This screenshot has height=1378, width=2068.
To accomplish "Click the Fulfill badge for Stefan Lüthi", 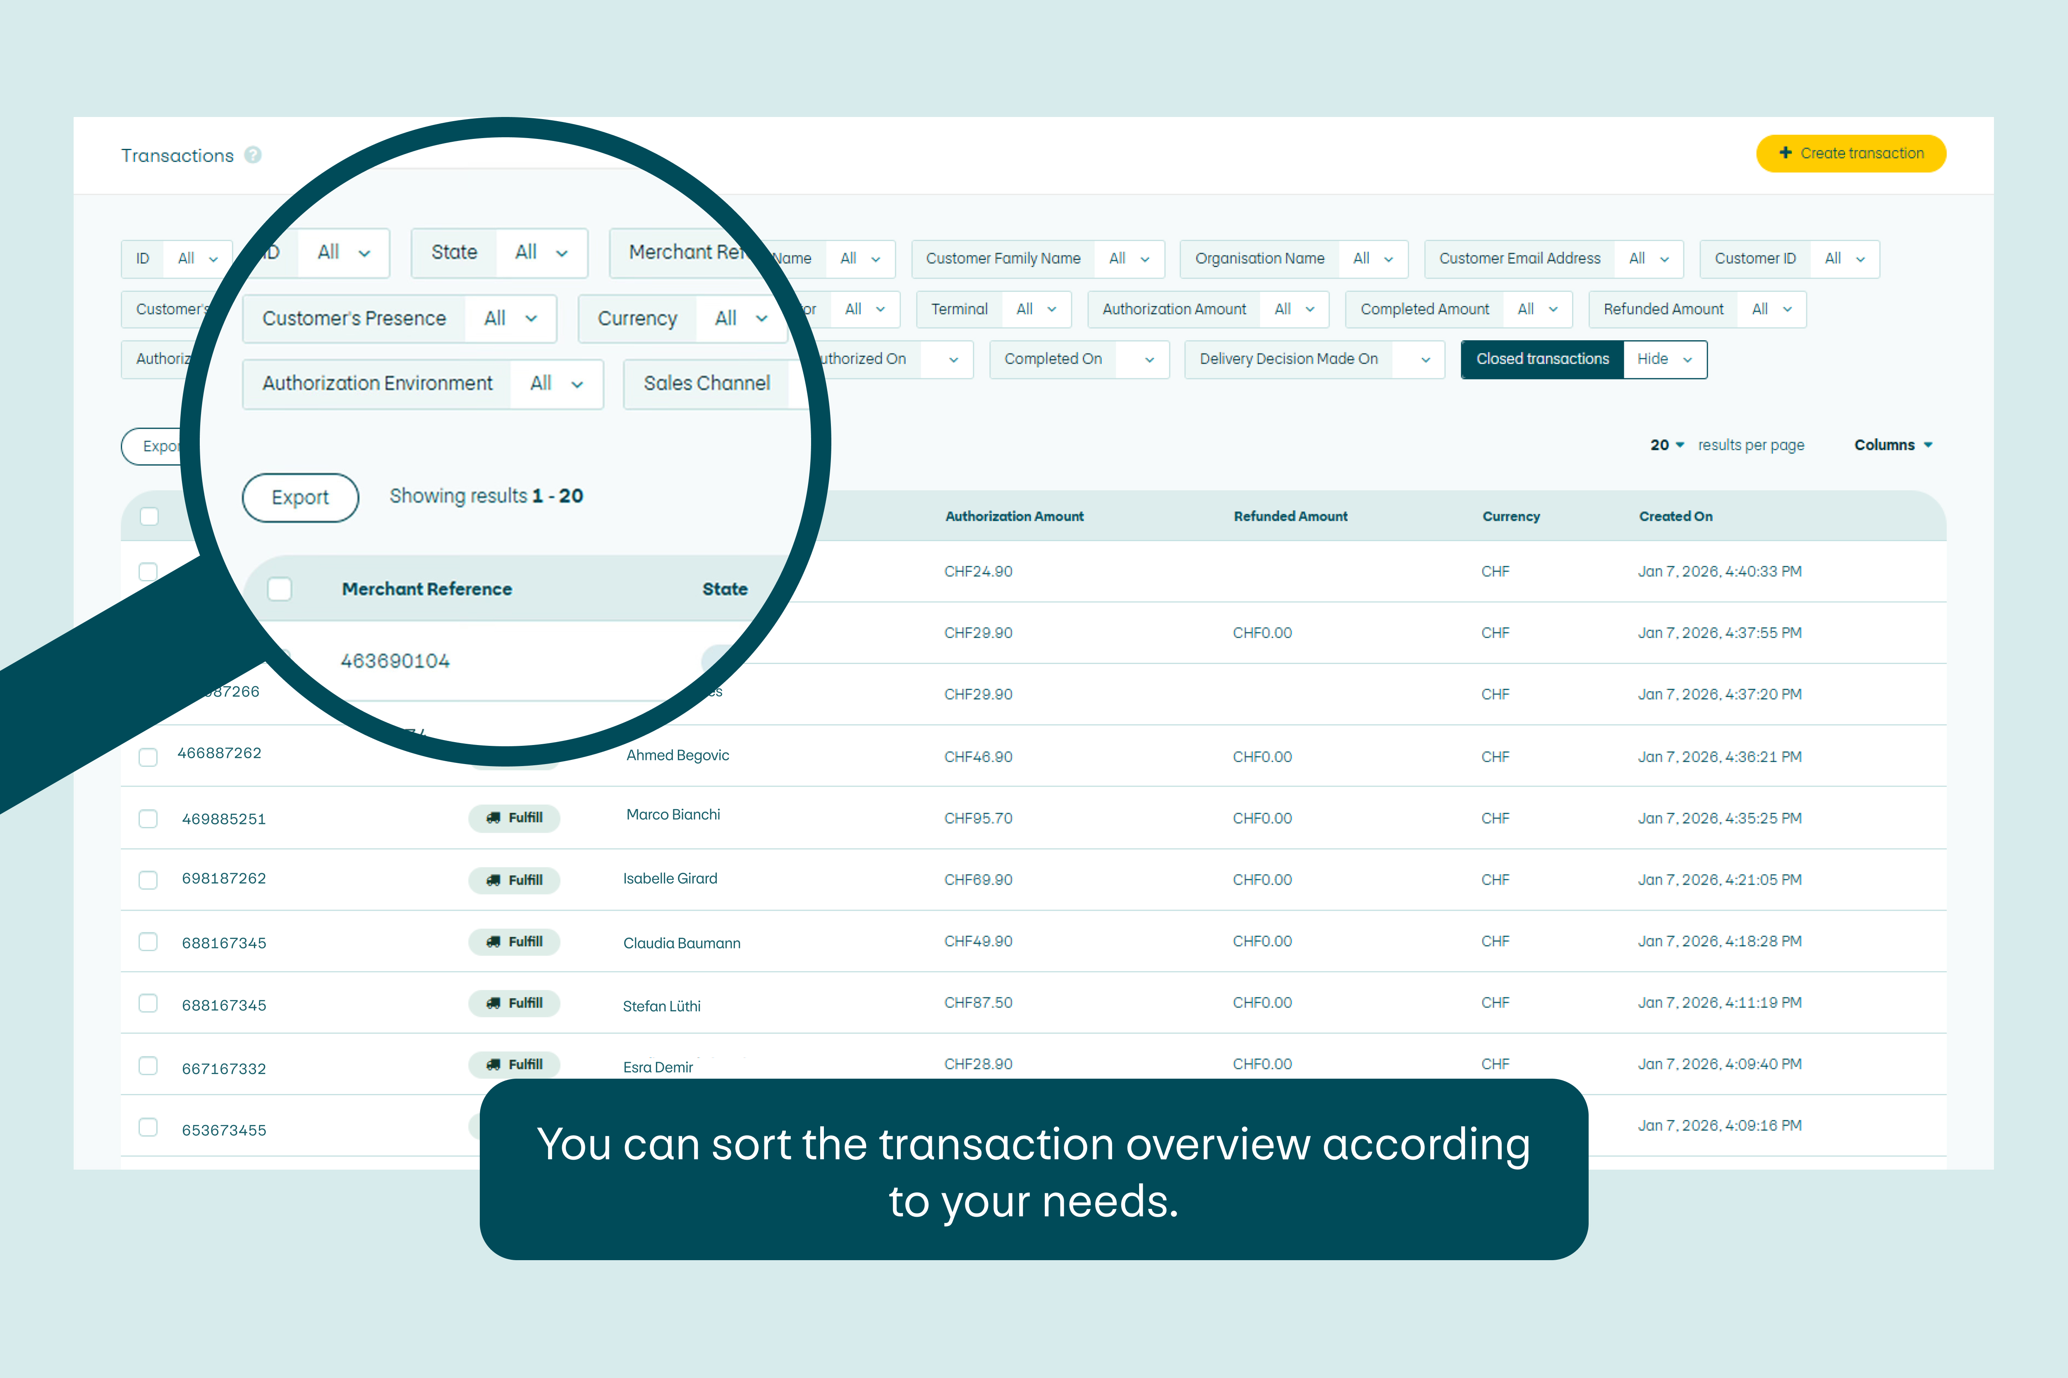I will (x=515, y=1003).
